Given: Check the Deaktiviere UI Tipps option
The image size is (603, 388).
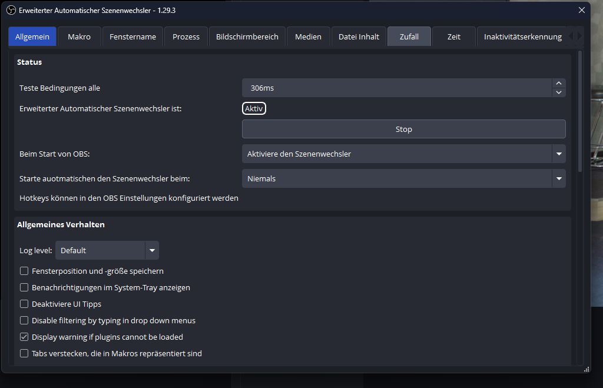Looking at the screenshot, I should (24, 304).
